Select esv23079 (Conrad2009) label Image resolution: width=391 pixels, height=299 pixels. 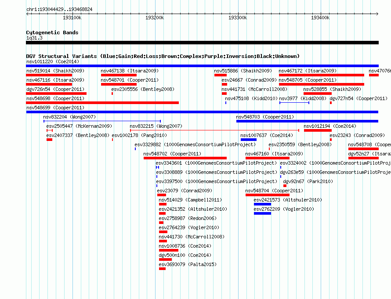pos(185,191)
